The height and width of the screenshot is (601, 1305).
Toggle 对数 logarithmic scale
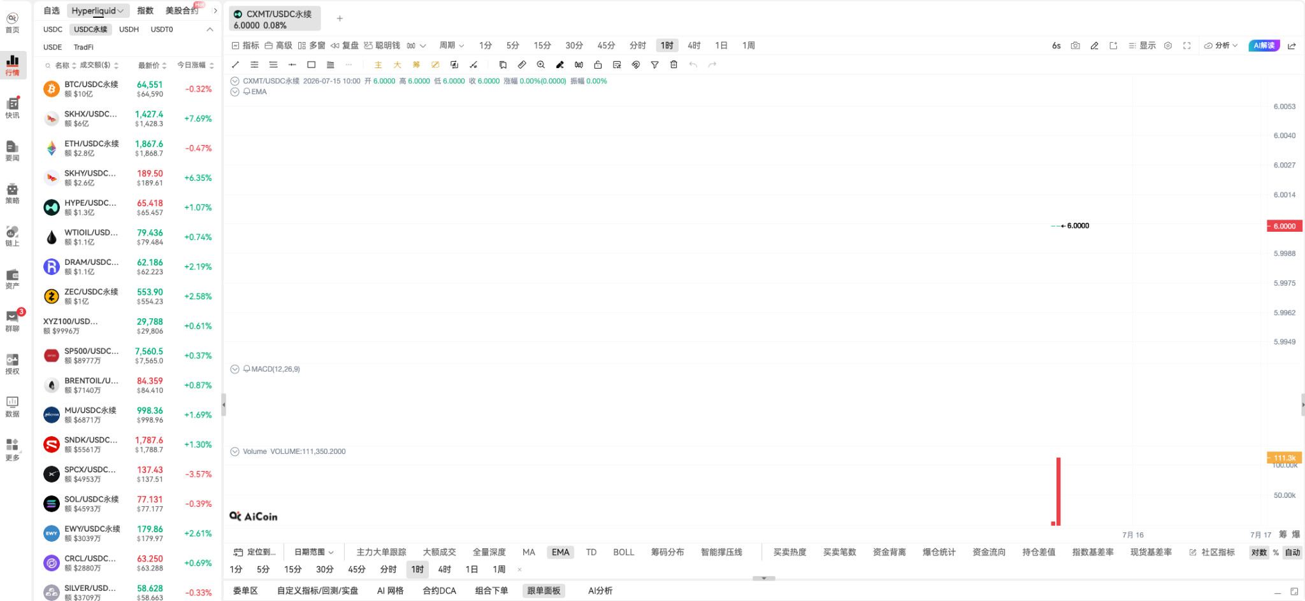tap(1258, 552)
